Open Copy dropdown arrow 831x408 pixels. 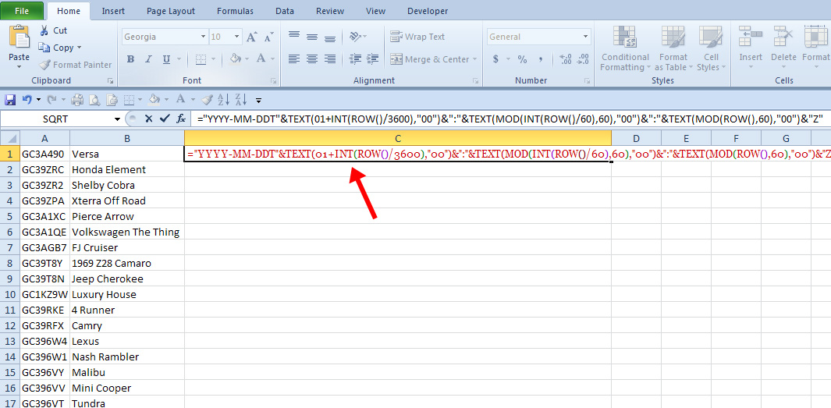click(x=79, y=48)
